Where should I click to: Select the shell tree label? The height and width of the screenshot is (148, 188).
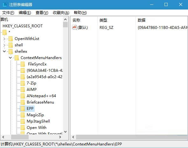(x=19, y=45)
